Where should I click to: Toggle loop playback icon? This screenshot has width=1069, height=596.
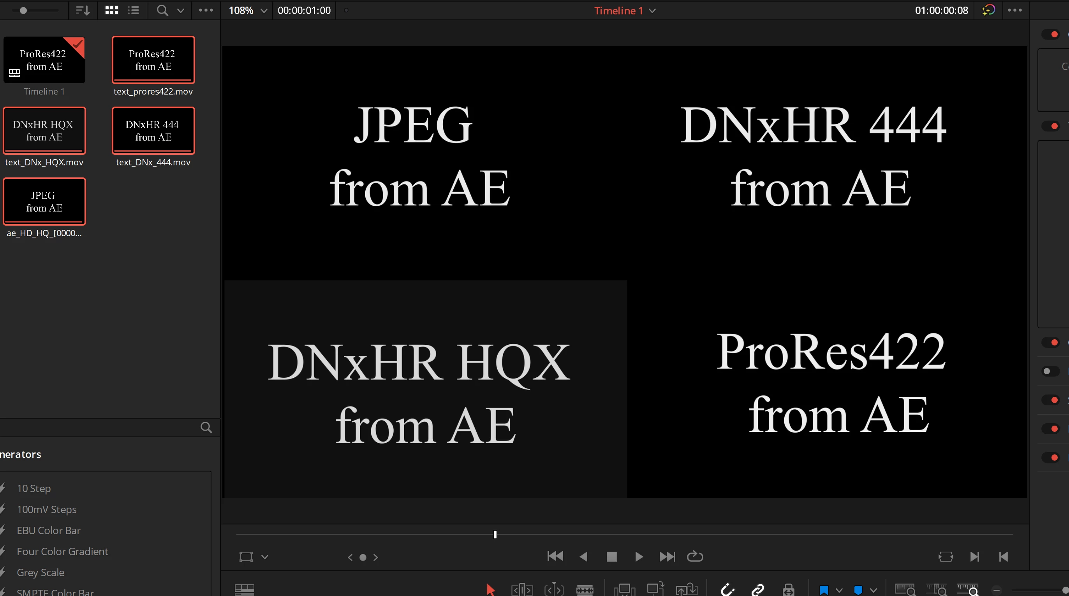tap(695, 556)
